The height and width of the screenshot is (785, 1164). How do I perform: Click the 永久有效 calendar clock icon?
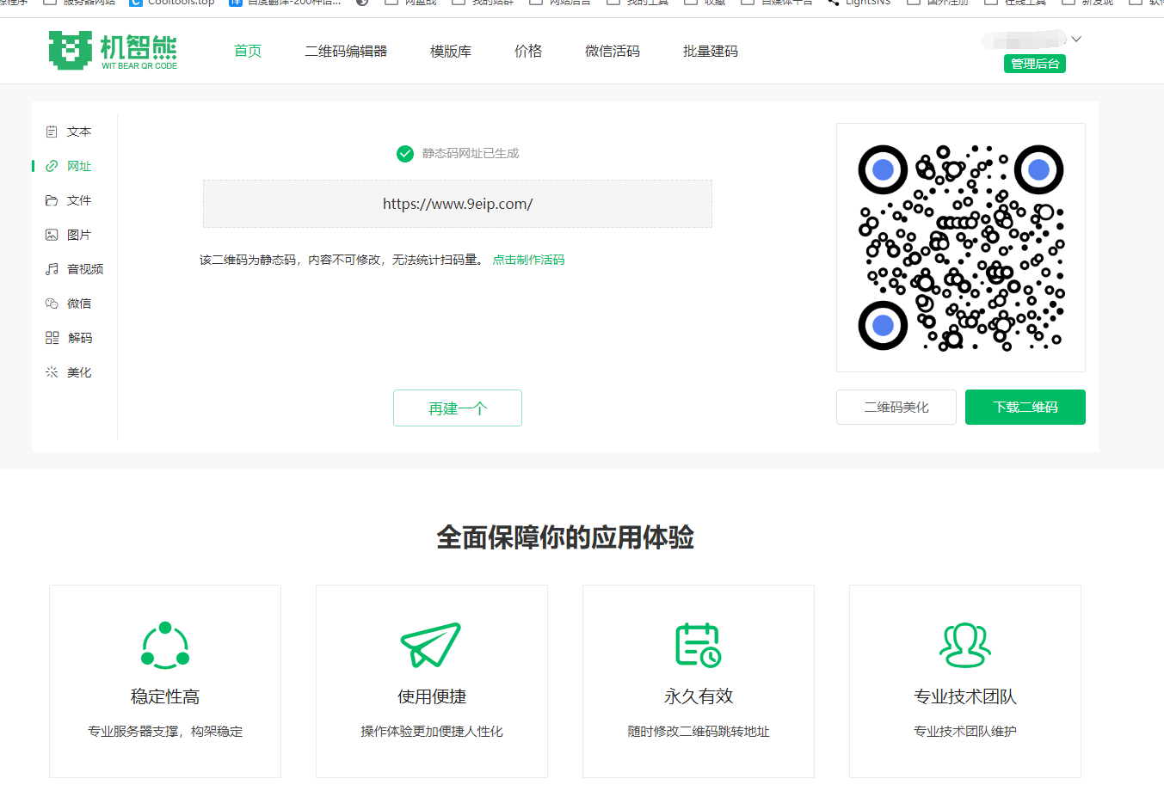tap(698, 645)
